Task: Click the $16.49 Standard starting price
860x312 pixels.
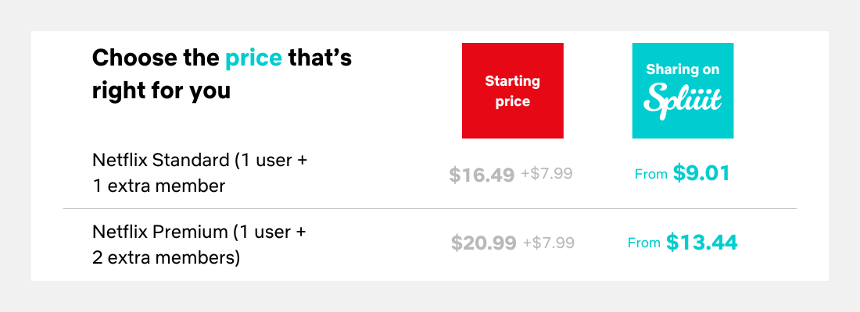Action: (x=482, y=175)
